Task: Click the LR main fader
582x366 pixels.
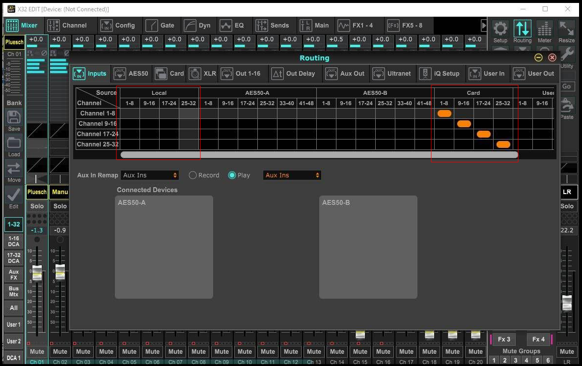Action: 567,303
